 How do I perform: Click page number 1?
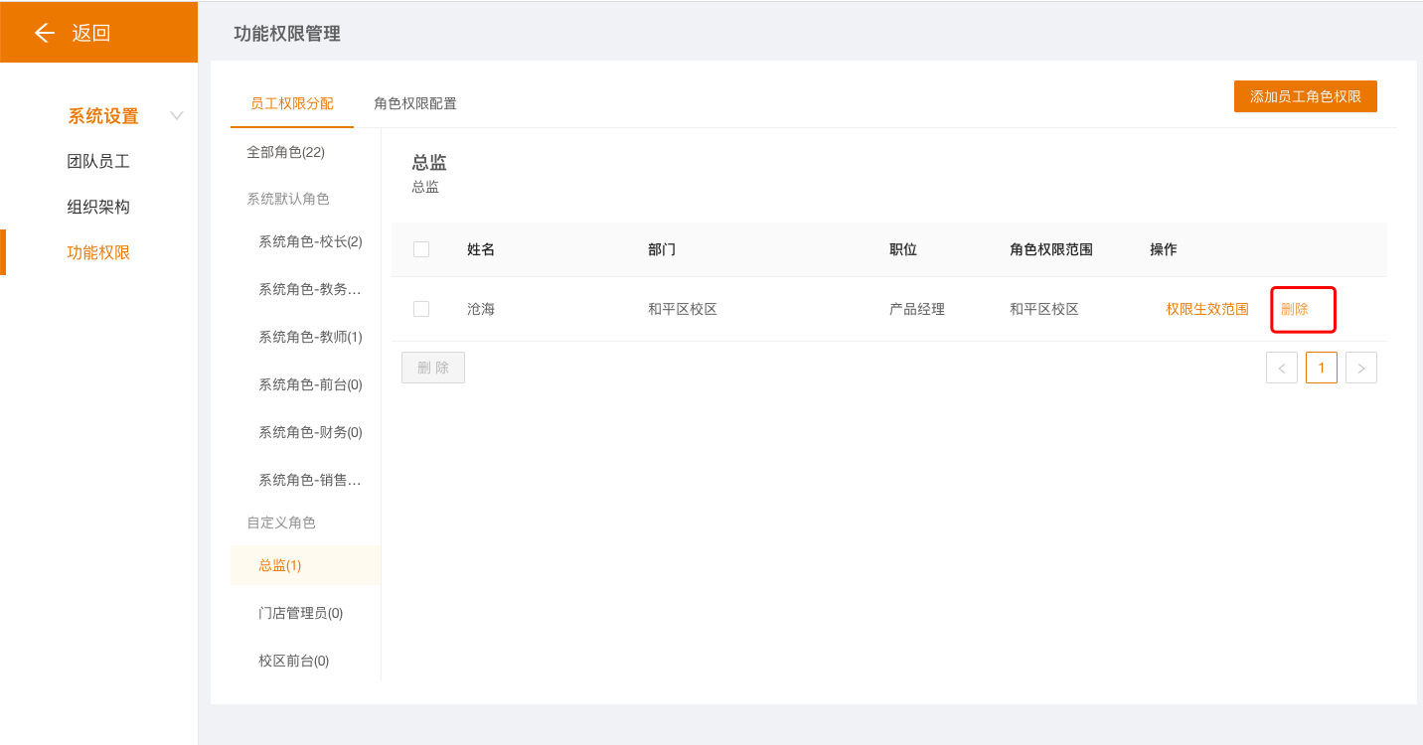pyautogui.click(x=1321, y=368)
